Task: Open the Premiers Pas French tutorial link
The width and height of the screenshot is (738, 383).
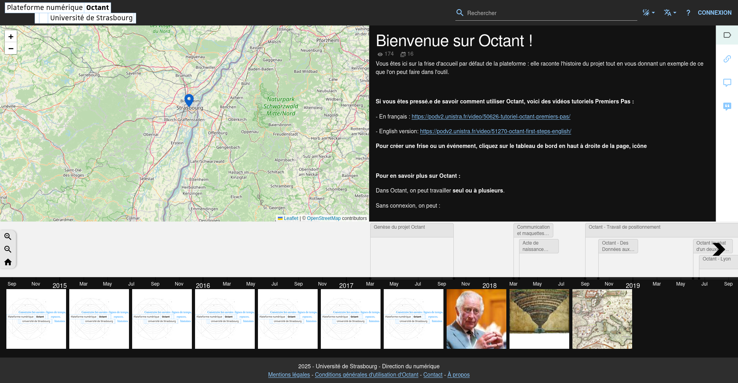Action: (491, 117)
